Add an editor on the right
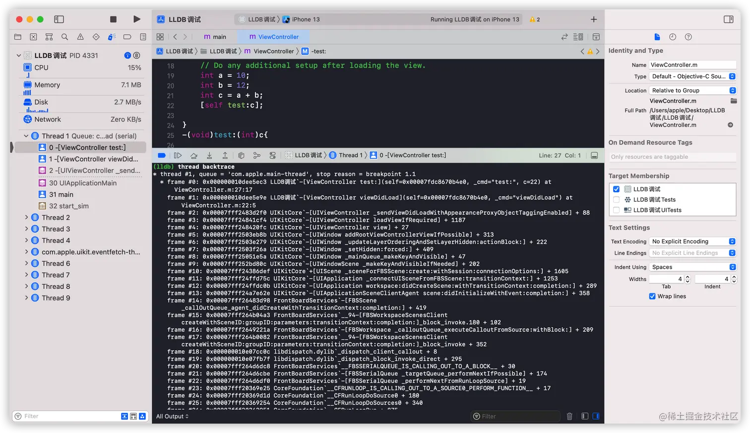 (596, 37)
